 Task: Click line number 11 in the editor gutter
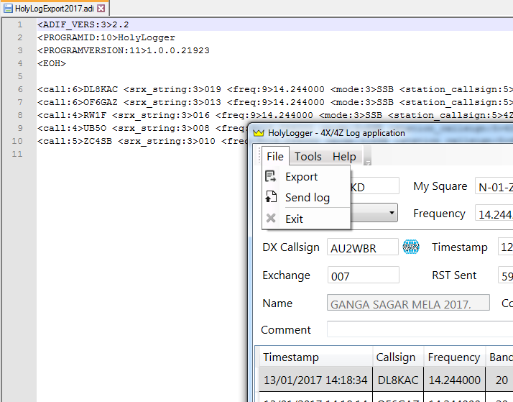pos(17,154)
